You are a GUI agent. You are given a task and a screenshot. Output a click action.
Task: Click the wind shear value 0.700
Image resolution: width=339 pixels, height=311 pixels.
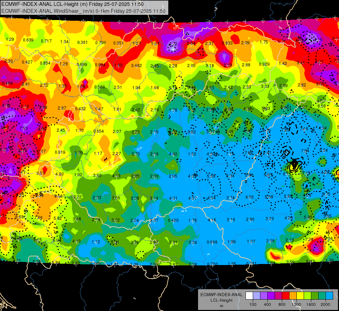(x=212, y=264)
